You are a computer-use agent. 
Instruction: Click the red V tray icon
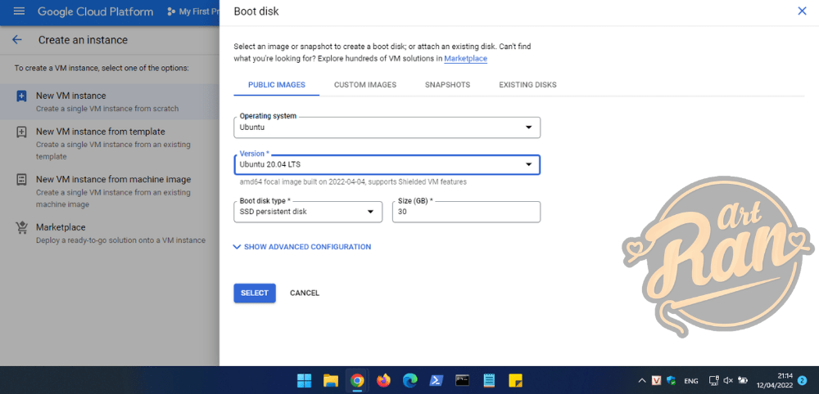(657, 380)
